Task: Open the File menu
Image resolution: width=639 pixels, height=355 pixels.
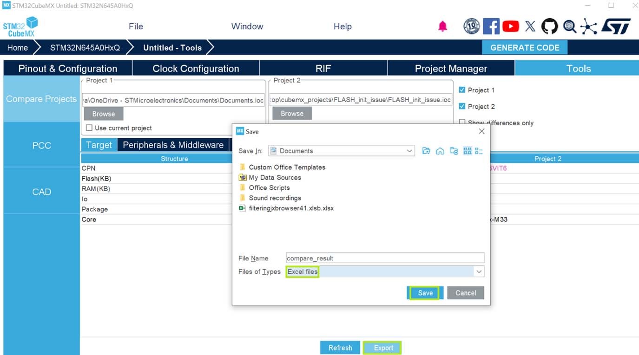Action: [136, 26]
